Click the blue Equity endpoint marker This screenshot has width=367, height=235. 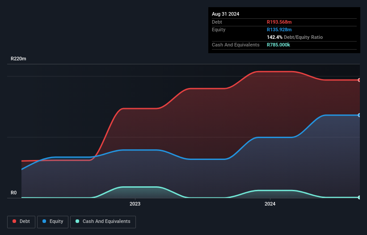point(359,115)
